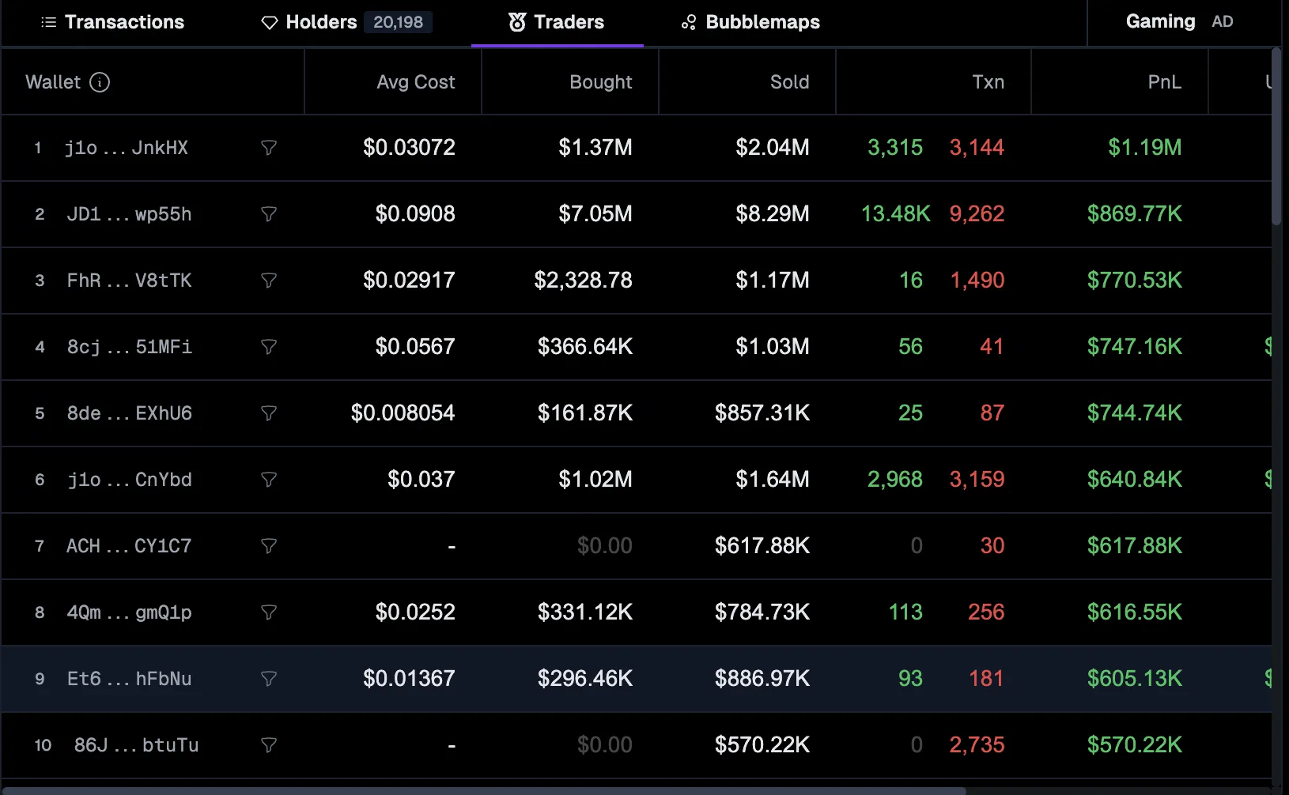Screen dimensions: 1289x795
Task: Open the Bubblemaps tab
Action: pyautogui.click(x=750, y=22)
